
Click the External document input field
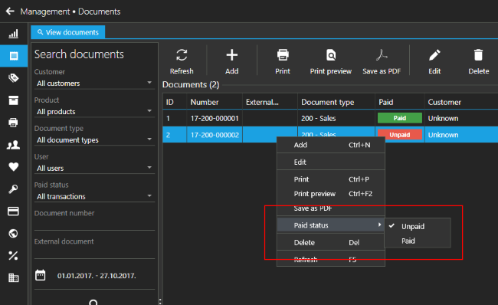pyautogui.click(x=94, y=253)
